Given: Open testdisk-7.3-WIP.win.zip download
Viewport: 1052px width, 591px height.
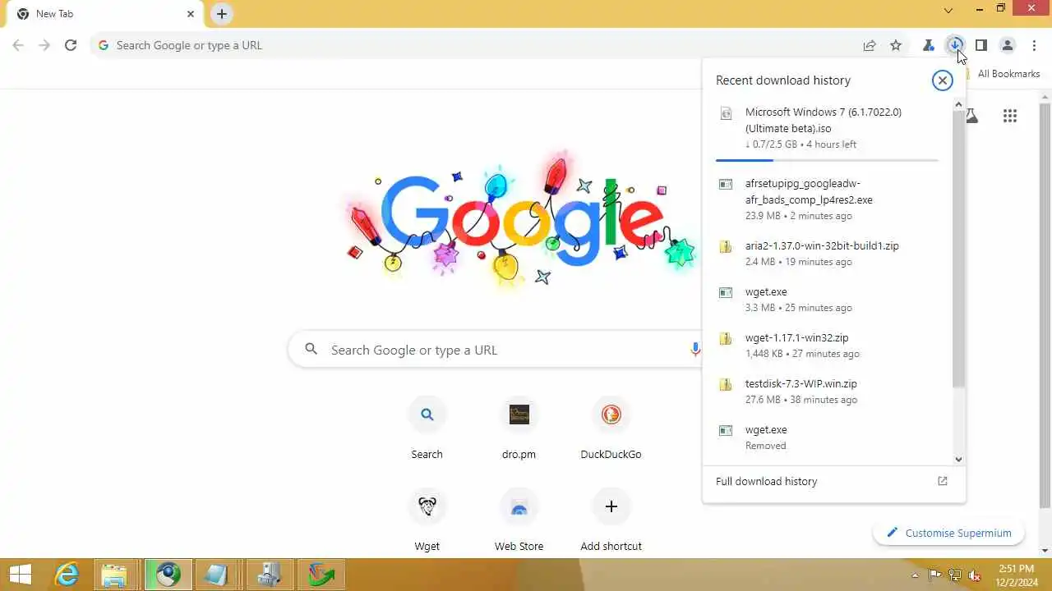Looking at the screenshot, I should [x=828, y=391].
